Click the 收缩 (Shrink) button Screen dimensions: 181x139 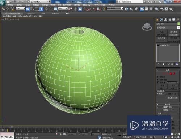pyautogui.click(x=163, y=85)
